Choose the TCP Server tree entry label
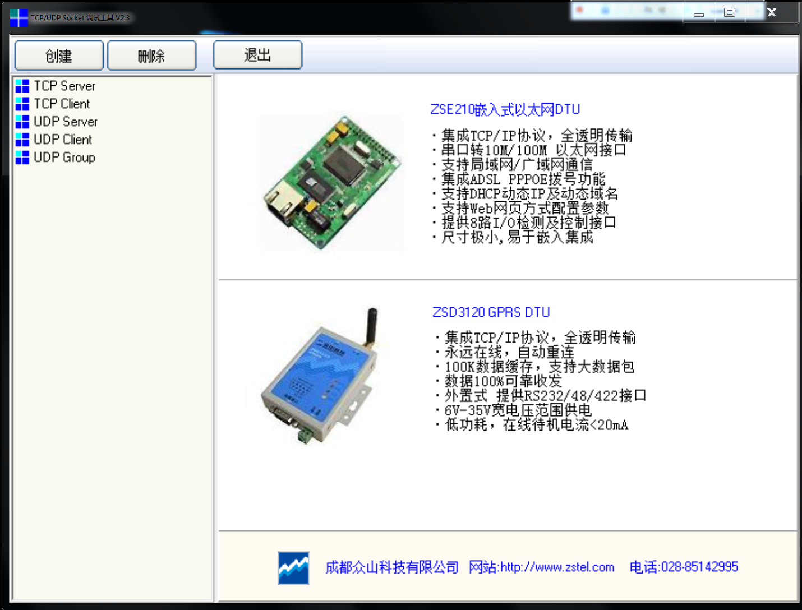Viewport: 802px width, 610px height. coord(64,86)
